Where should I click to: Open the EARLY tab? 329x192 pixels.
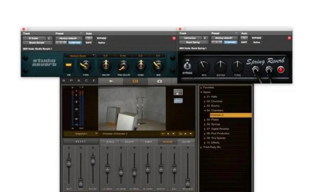click(x=148, y=142)
